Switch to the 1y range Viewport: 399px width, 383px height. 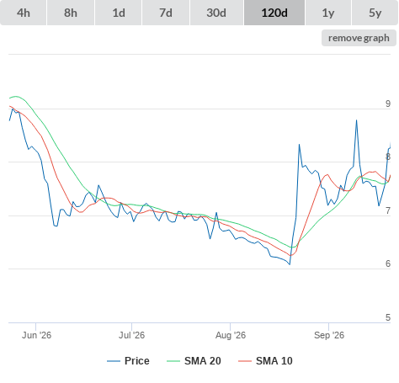click(328, 13)
